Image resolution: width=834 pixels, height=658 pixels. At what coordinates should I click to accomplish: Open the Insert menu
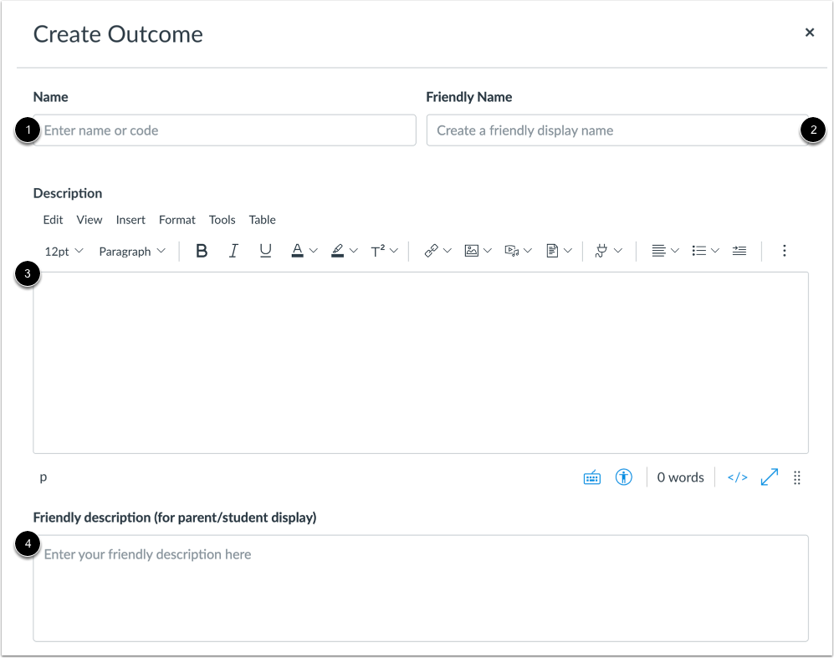coord(130,219)
